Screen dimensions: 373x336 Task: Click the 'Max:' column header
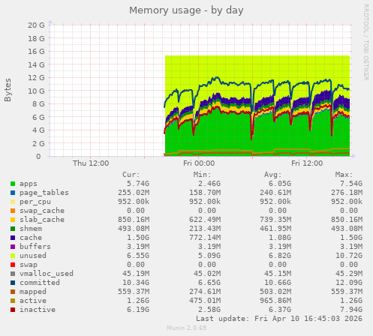tap(344, 175)
